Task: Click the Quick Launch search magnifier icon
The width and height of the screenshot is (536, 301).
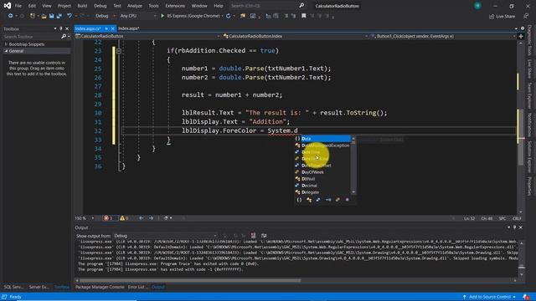Action: click(x=301, y=6)
